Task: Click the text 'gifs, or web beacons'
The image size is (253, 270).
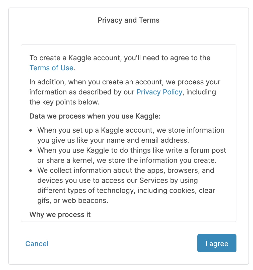Action: [73, 200]
